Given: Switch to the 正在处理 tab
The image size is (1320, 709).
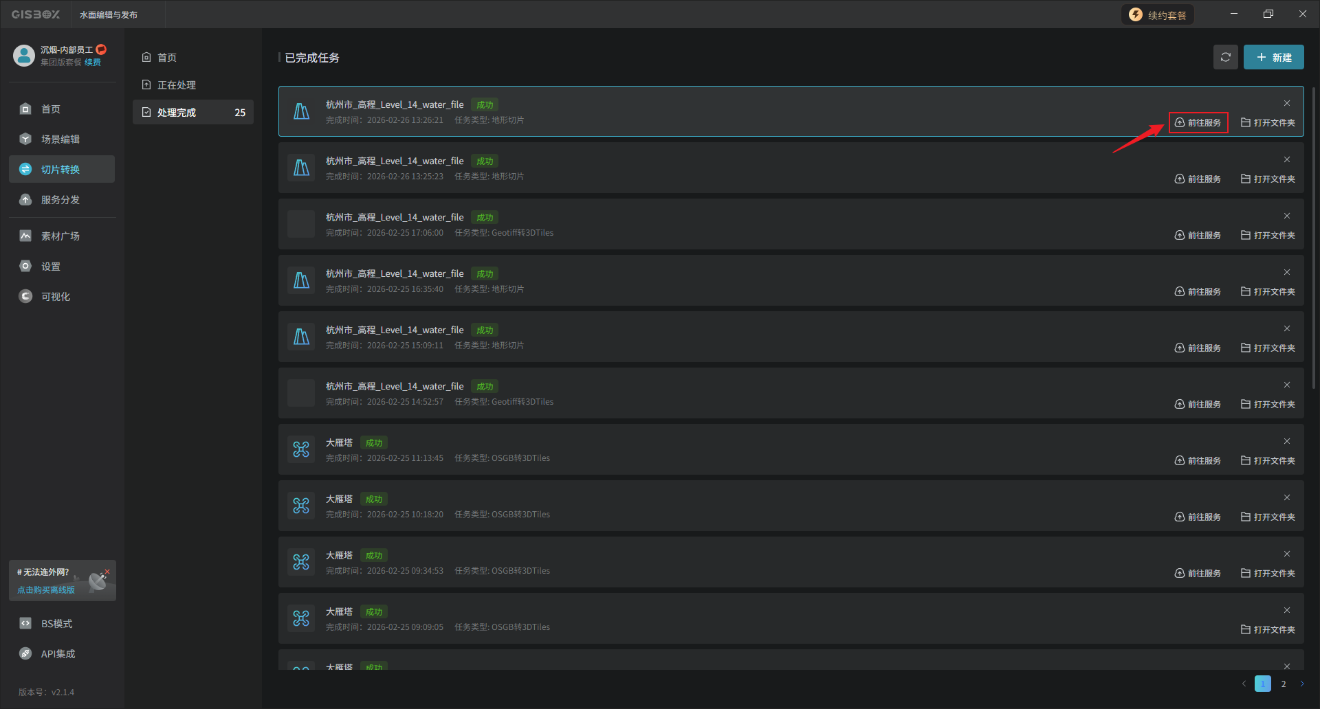Looking at the screenshot, I should [177, 85].
